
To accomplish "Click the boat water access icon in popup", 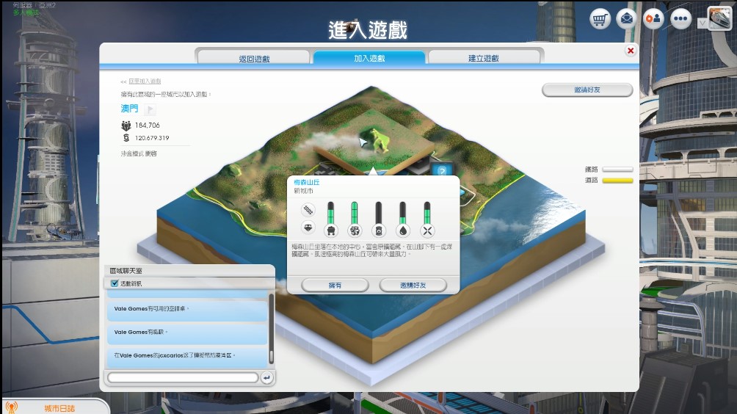I will coord(308,228).
